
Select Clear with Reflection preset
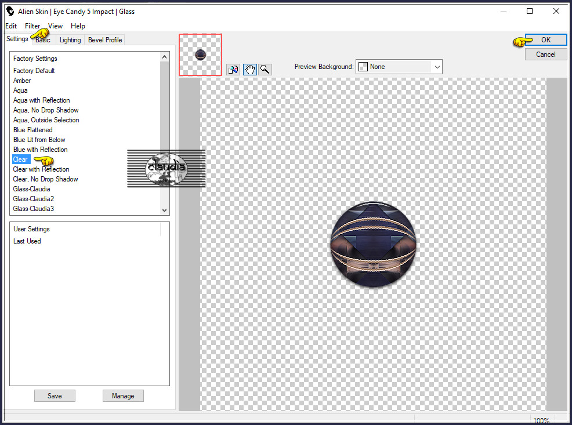click(x=41, y=169)
